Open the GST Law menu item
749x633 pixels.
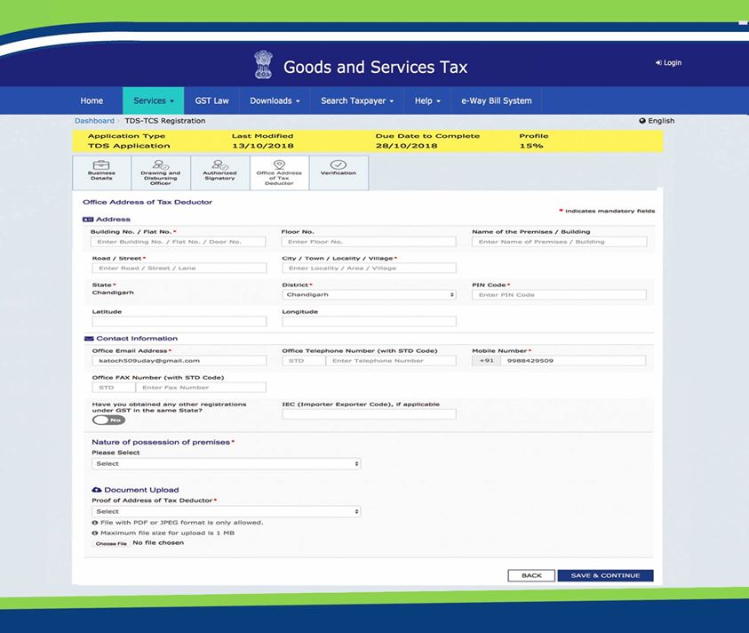(211, 100)
